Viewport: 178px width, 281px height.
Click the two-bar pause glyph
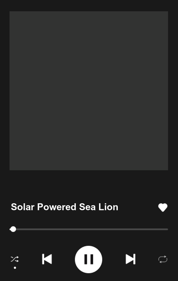point(89,259)
